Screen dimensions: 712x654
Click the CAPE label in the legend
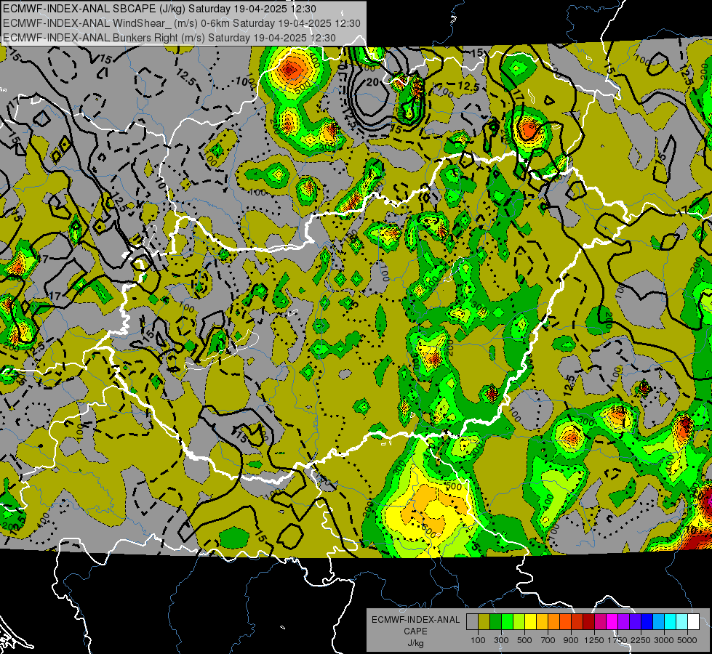pos(415,631)
